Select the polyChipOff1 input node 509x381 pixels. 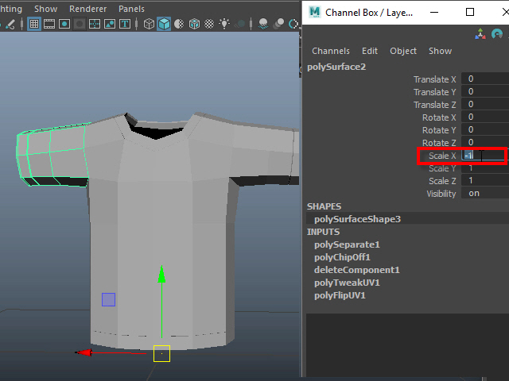click(342, 257)
